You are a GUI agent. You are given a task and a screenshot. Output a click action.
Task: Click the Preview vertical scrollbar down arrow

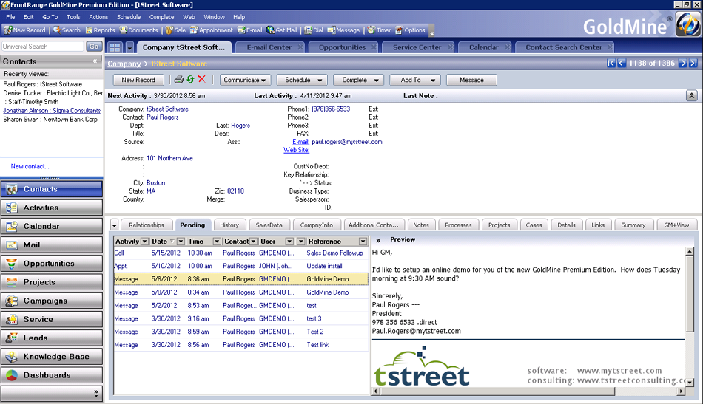coord(690,382)
